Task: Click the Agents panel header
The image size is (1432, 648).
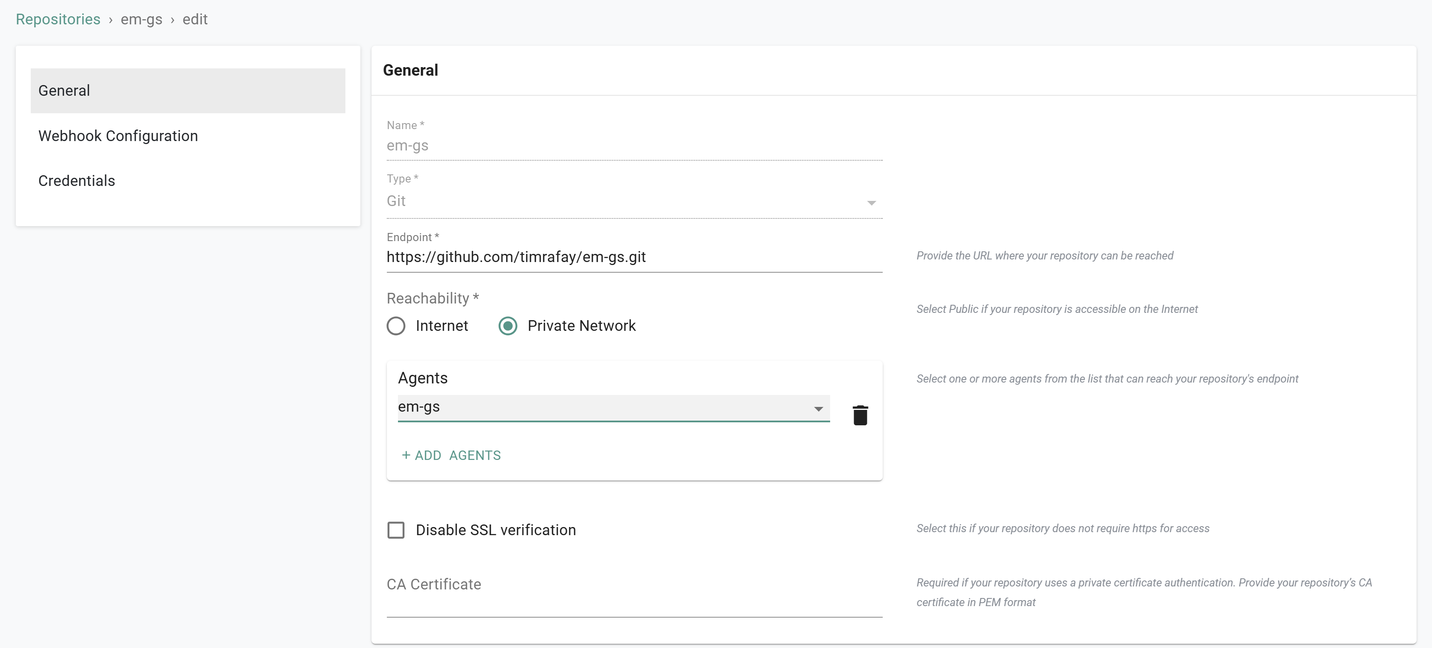Action: tap(422, 378)
